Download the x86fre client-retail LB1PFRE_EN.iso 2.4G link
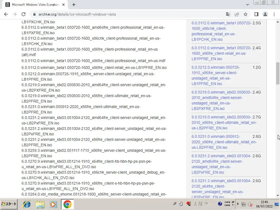The image size is (280, 210). click(x=221, y=53)
